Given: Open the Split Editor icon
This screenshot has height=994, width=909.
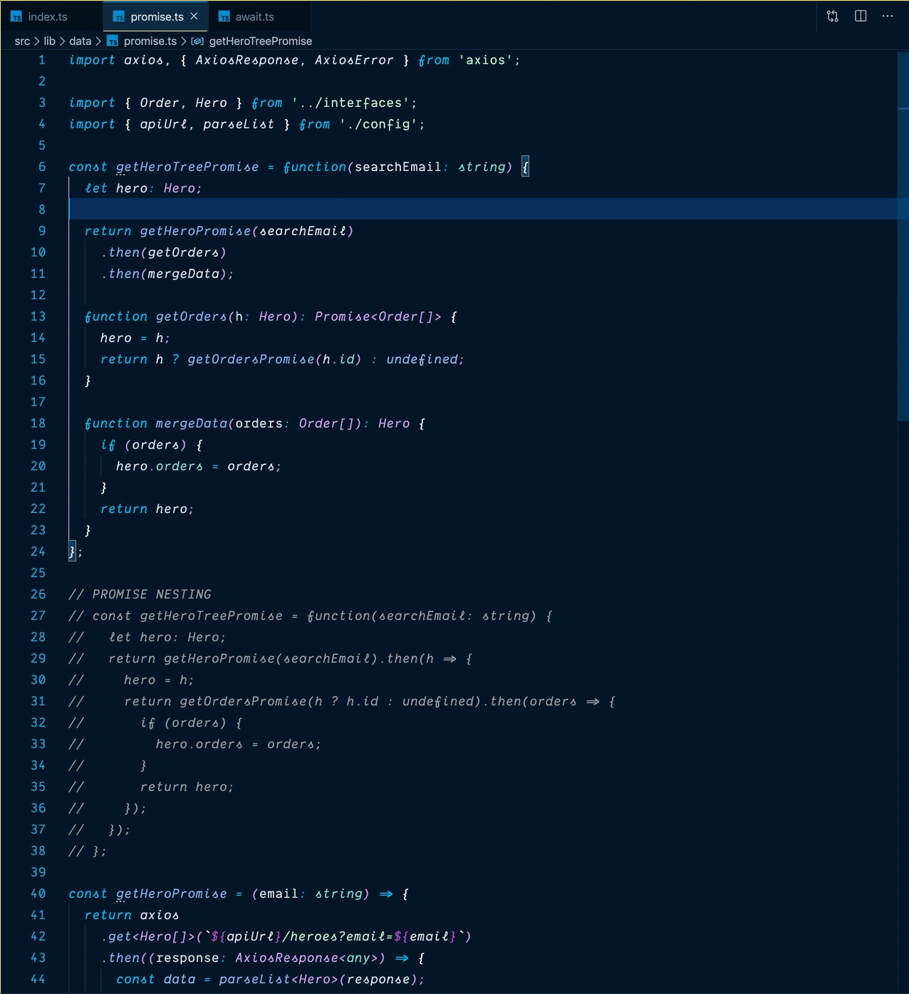Looking at the screenshot, I should (861, 16).
